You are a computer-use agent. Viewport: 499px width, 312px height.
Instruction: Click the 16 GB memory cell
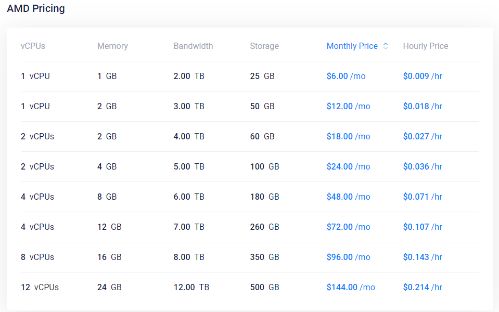[109, 257]
